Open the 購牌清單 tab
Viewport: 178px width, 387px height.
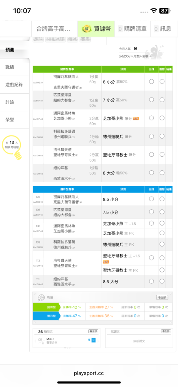(133, 29)
